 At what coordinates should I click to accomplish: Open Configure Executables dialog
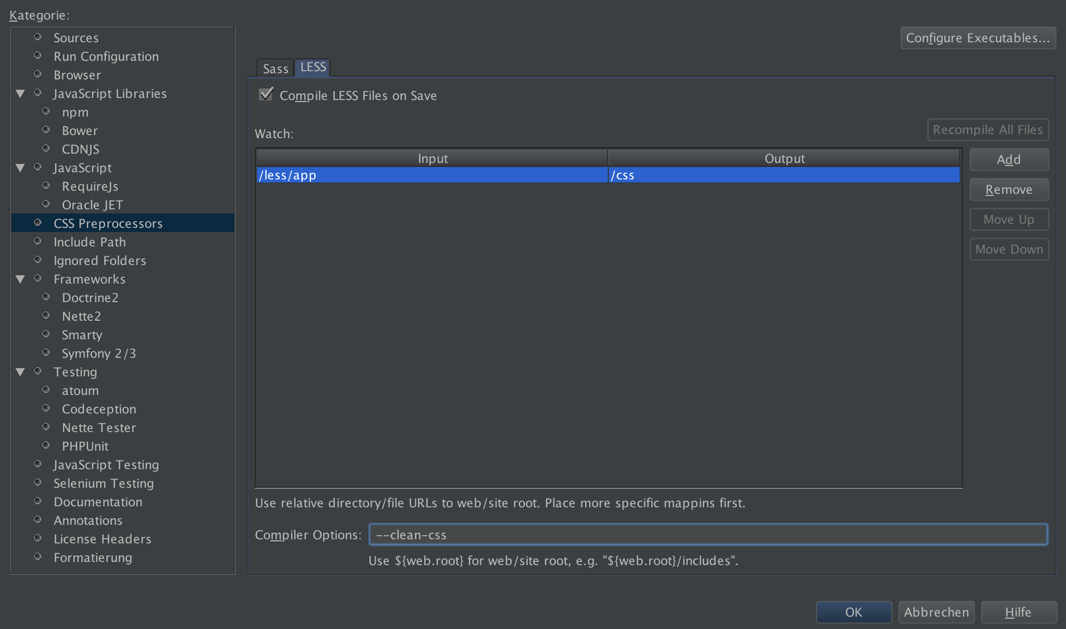pyautogui.click(x=978, y=38)
